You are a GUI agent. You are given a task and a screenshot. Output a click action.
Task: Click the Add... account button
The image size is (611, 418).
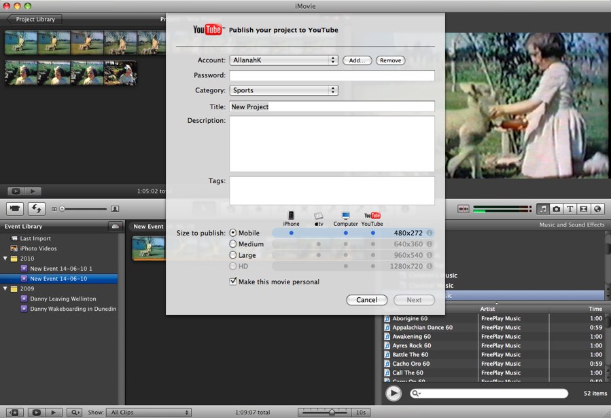(357, 60)
